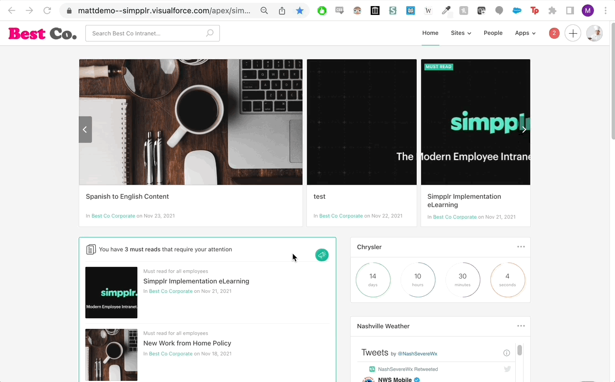Click the 14 days countdown circle
This screenshot has height=382, width=615.
(x=373, y=280)
